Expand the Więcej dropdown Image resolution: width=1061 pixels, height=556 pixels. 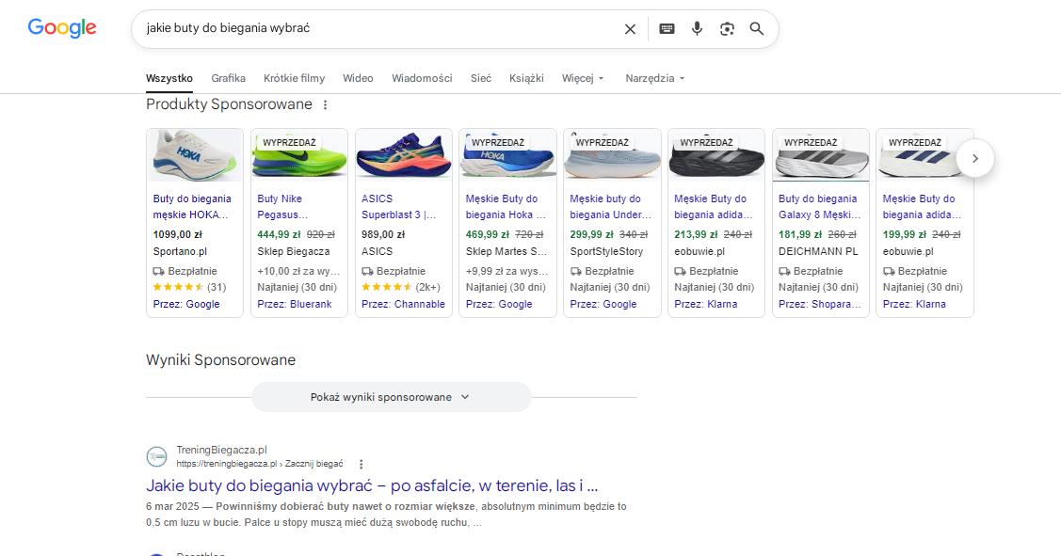point(583,78)
